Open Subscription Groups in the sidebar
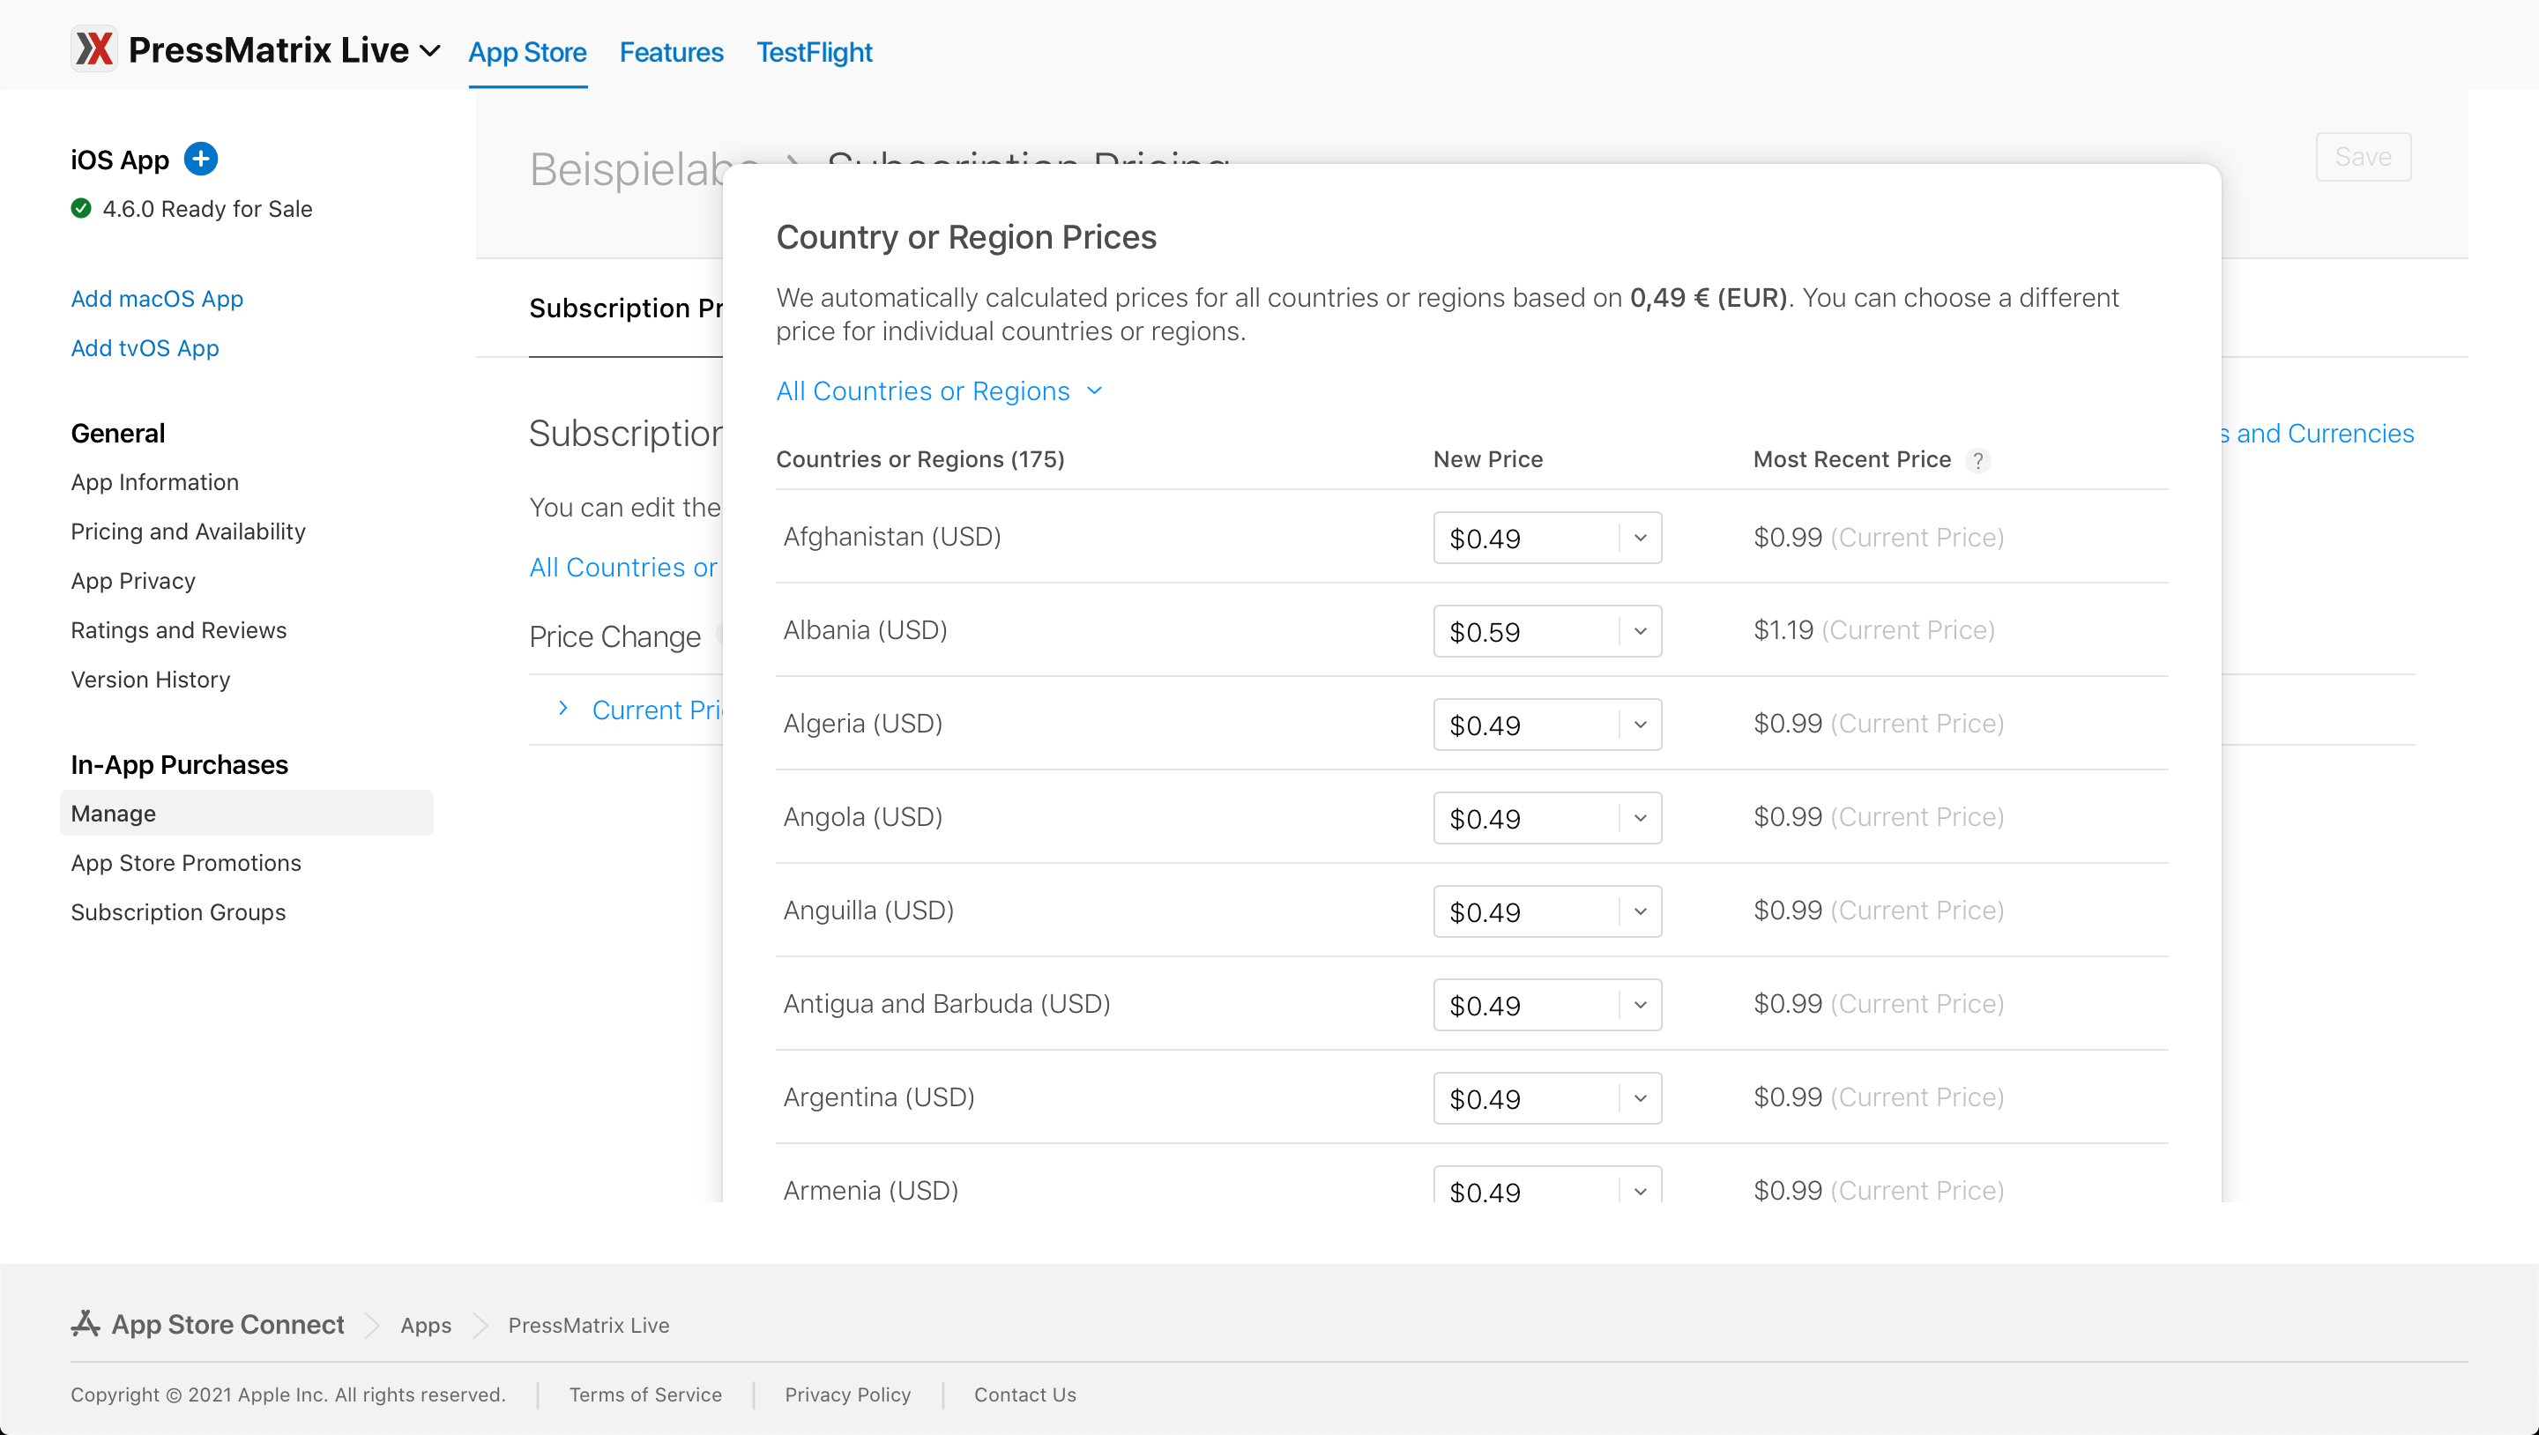The image size is (2539, 1435). pyautogui.click(x=178, y=911)
